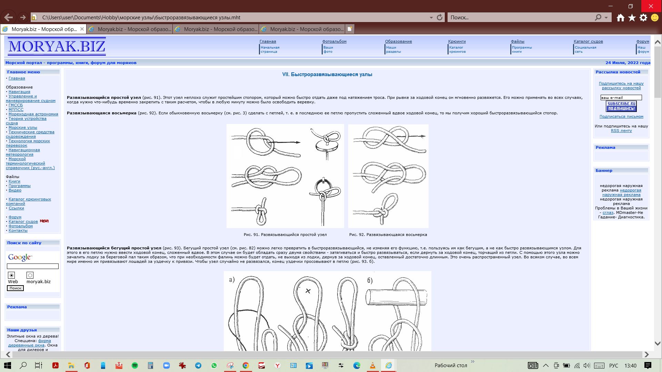The width and height of the screenshot is (662, 372).
Task: Click the Морские узлы sidebar link
Action: click(23, 127)
